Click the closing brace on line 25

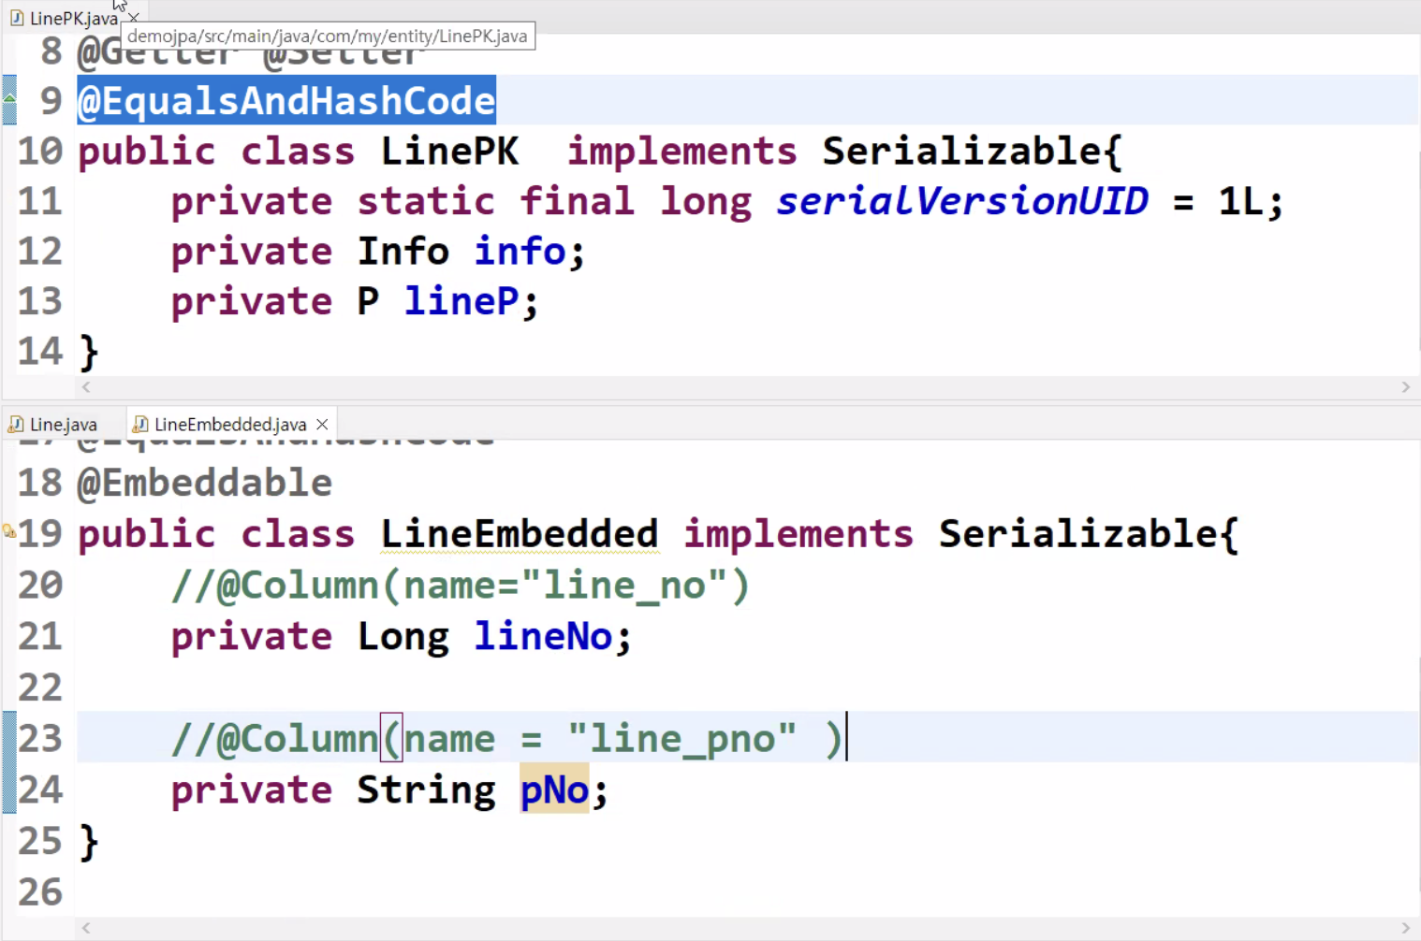[89, 842]
